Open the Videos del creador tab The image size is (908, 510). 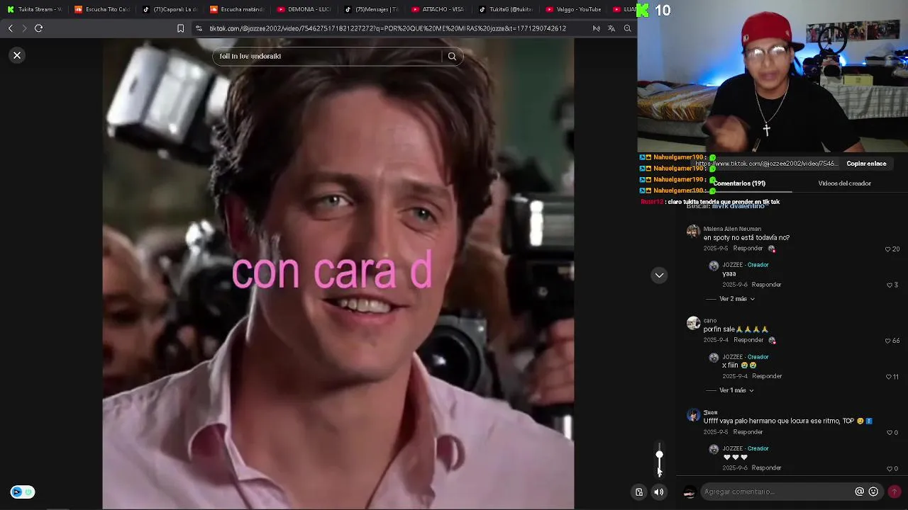point(844,183)
